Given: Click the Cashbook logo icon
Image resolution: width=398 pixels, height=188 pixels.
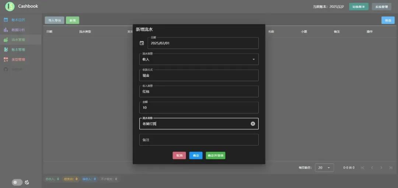Looking at the screenshot, I should (10, 6).
